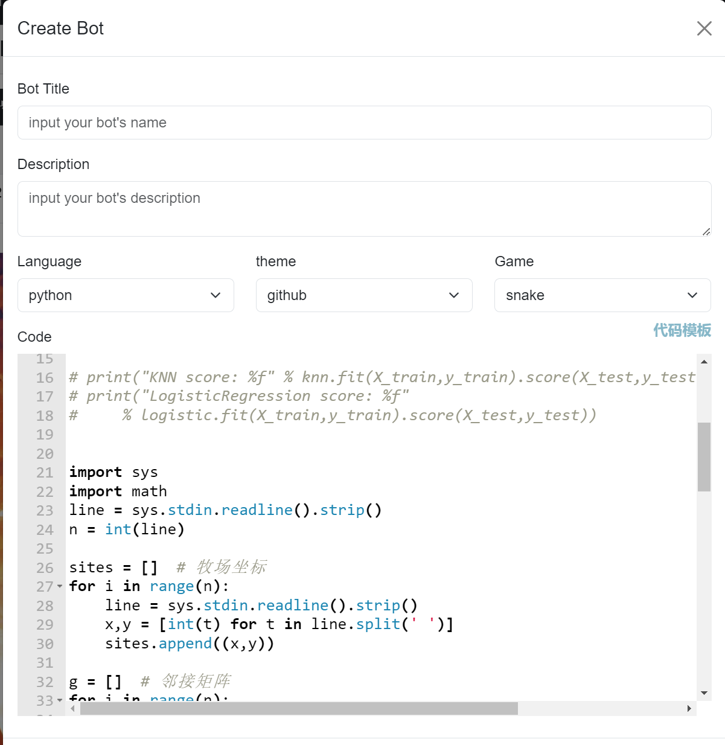Collapse the fold arrow at line 33
The image size is (725, 745).
point(60,700)
